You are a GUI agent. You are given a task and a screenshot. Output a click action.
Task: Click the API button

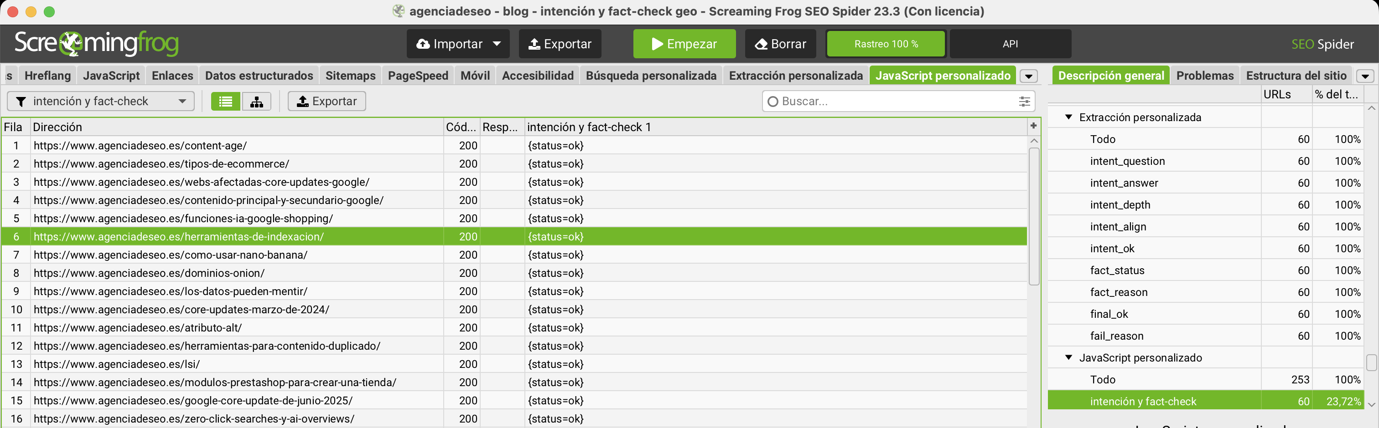[x=1010, y=43]
